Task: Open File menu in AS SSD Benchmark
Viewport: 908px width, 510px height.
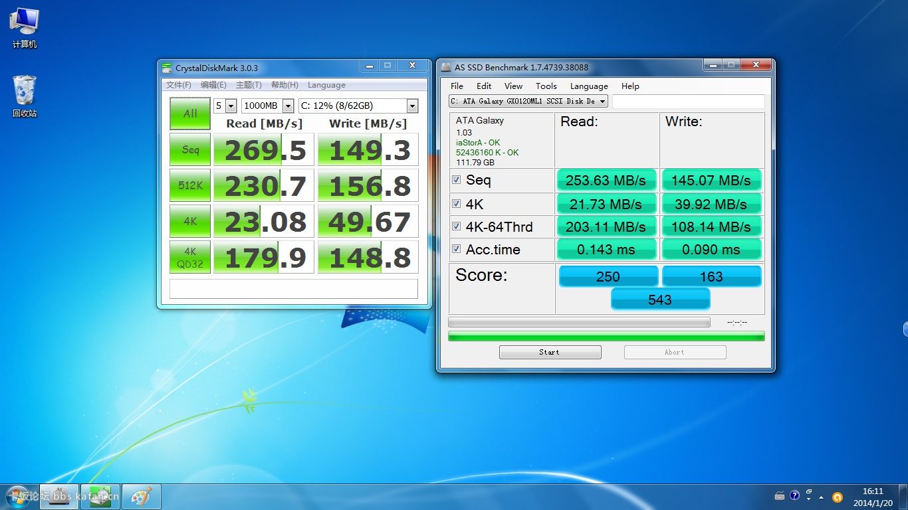Action: coord(457,86)
